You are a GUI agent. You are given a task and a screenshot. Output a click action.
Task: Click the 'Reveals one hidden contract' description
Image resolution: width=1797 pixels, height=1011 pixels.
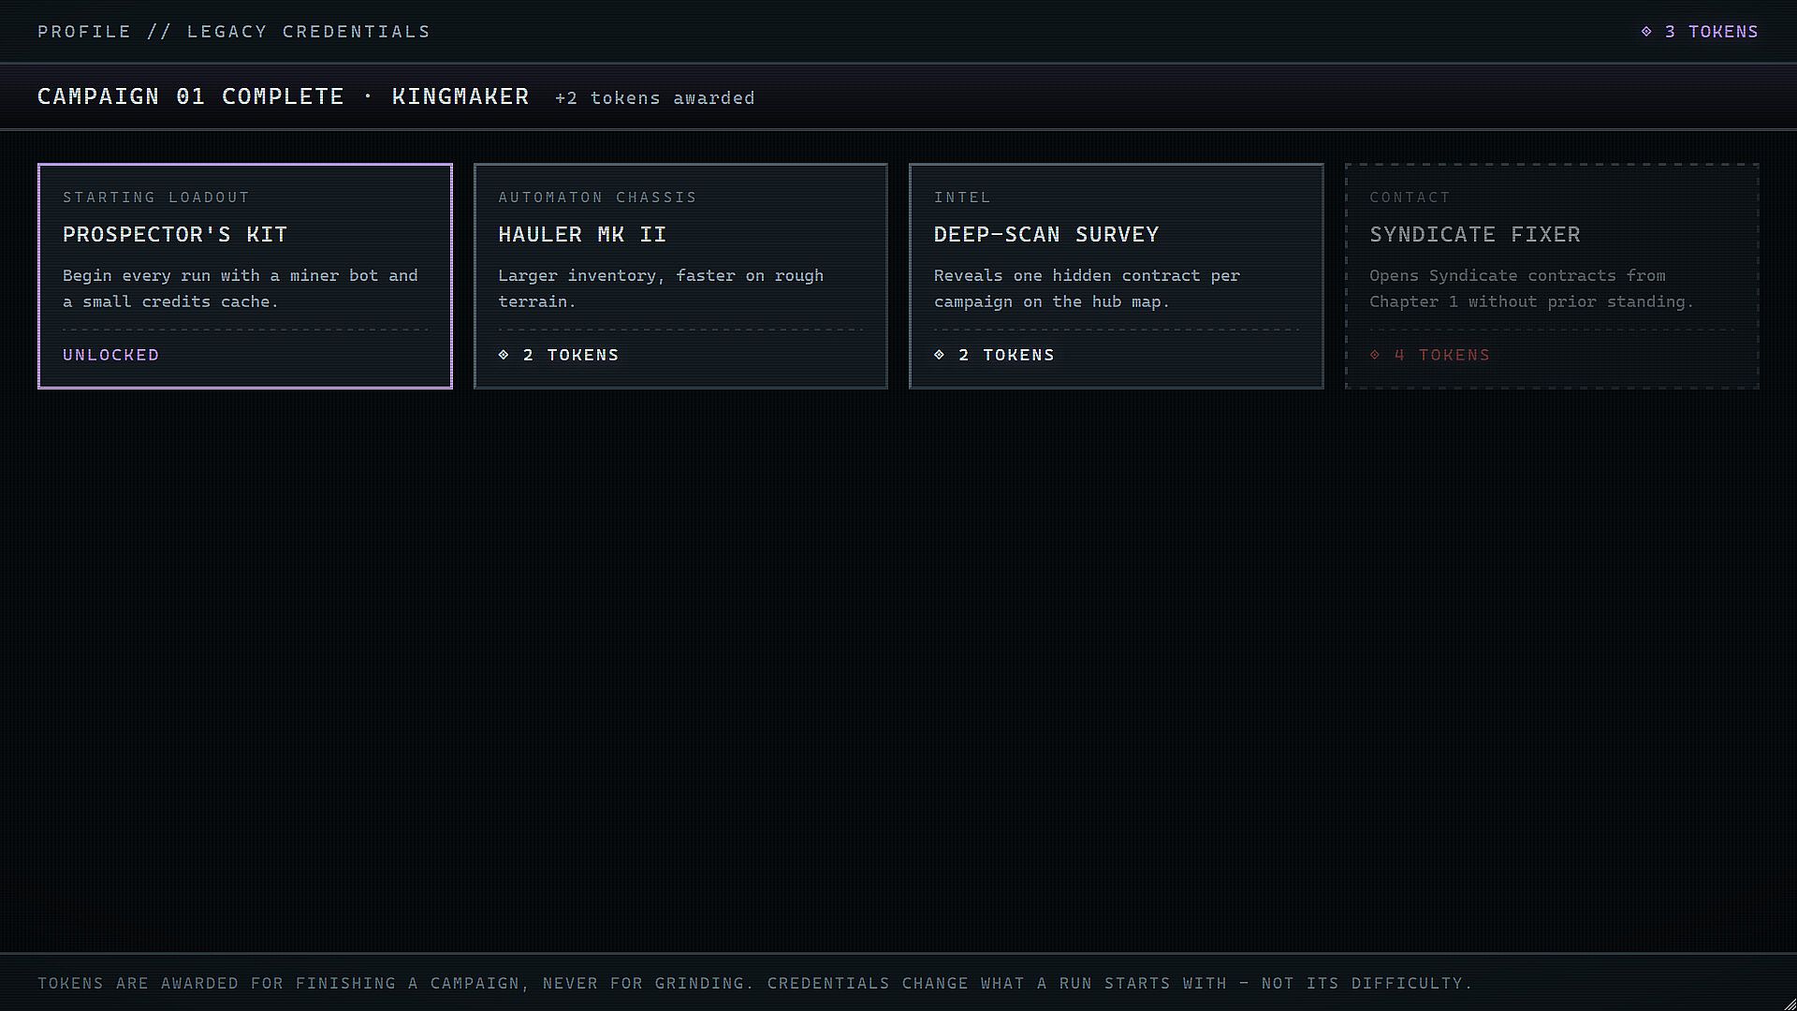coord(1087,288)
